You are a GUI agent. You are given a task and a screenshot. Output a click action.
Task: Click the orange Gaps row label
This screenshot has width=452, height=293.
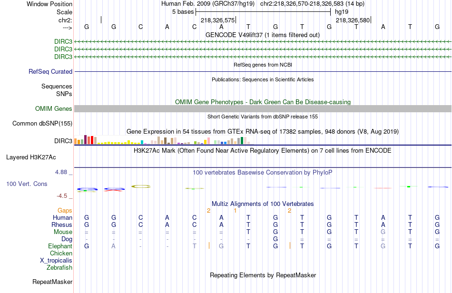[65, 211]
